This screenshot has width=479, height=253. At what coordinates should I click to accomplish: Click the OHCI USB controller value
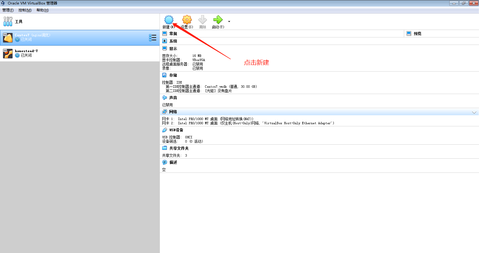(189, 137)
